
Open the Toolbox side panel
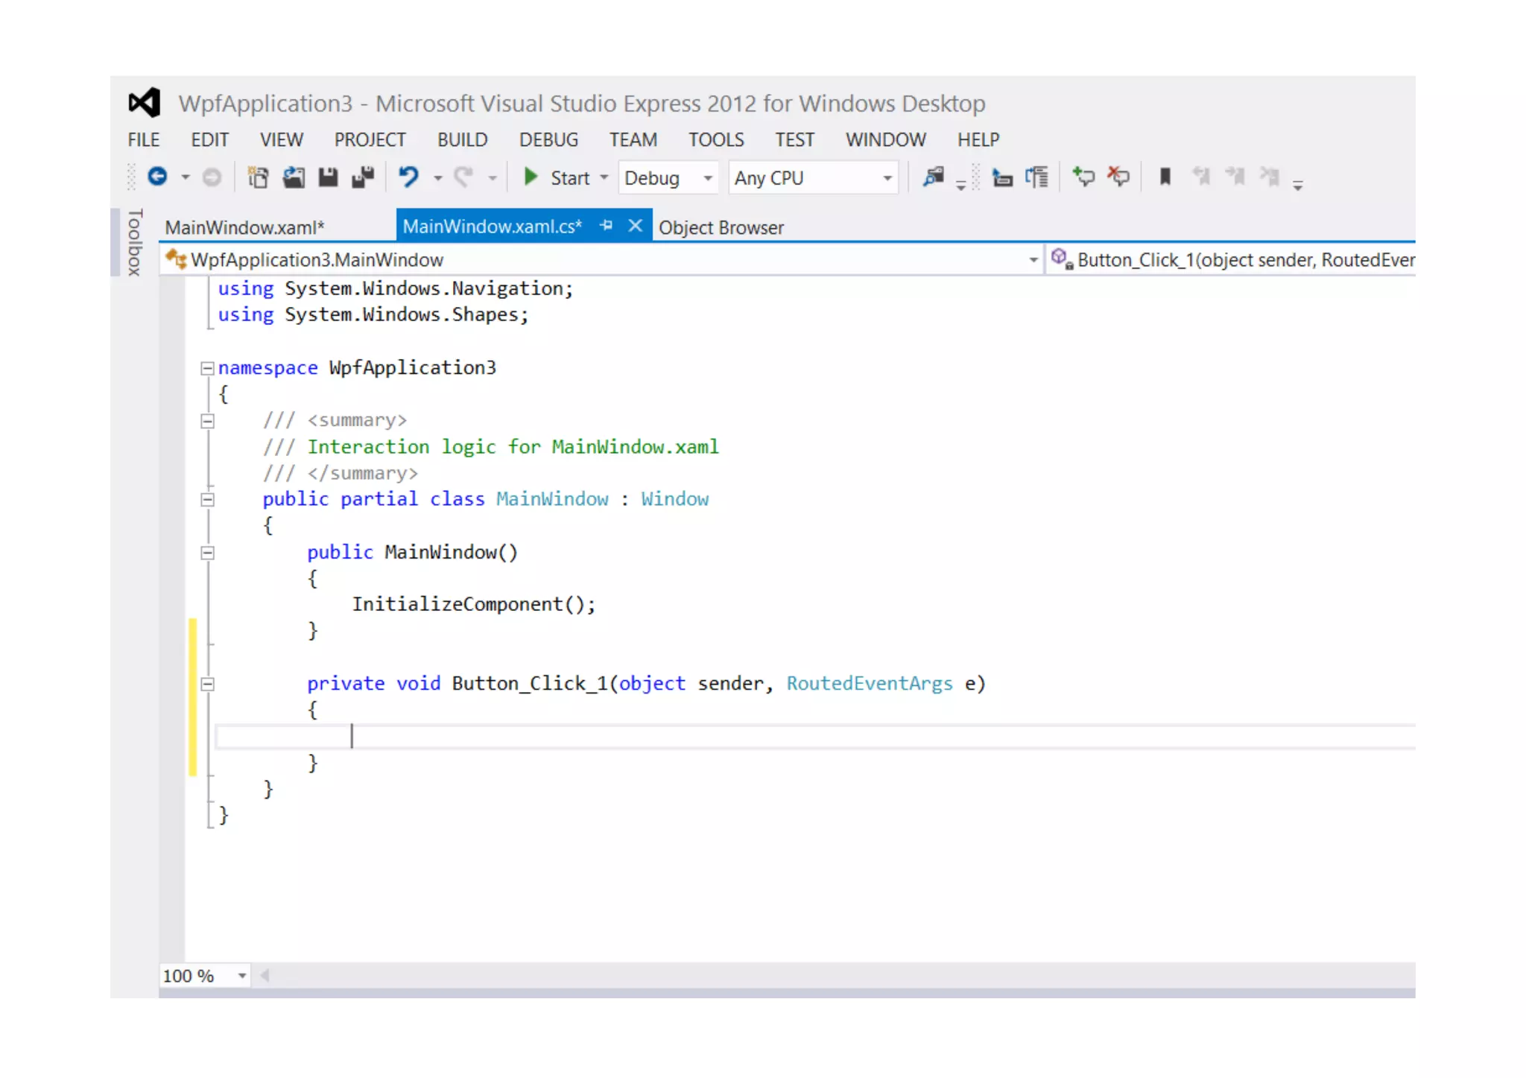(134, 242)
